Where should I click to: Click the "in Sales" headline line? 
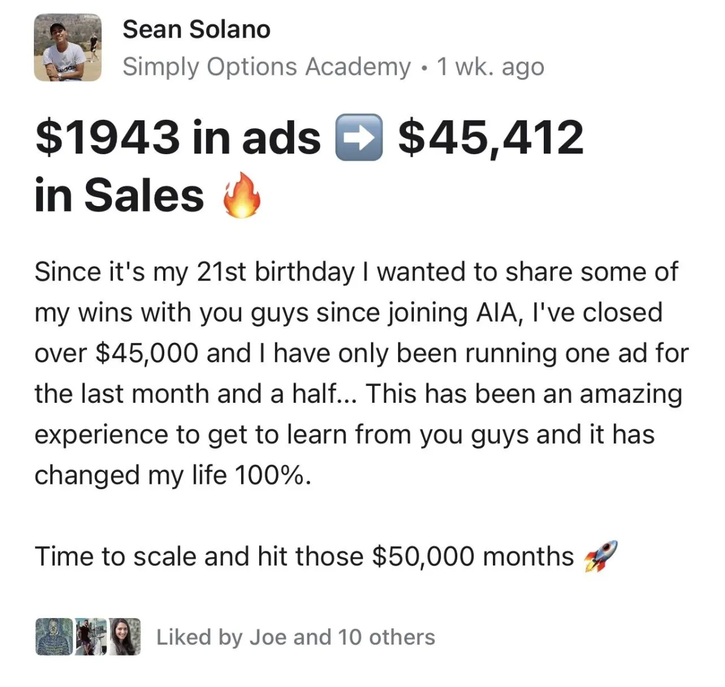(120, 196)
